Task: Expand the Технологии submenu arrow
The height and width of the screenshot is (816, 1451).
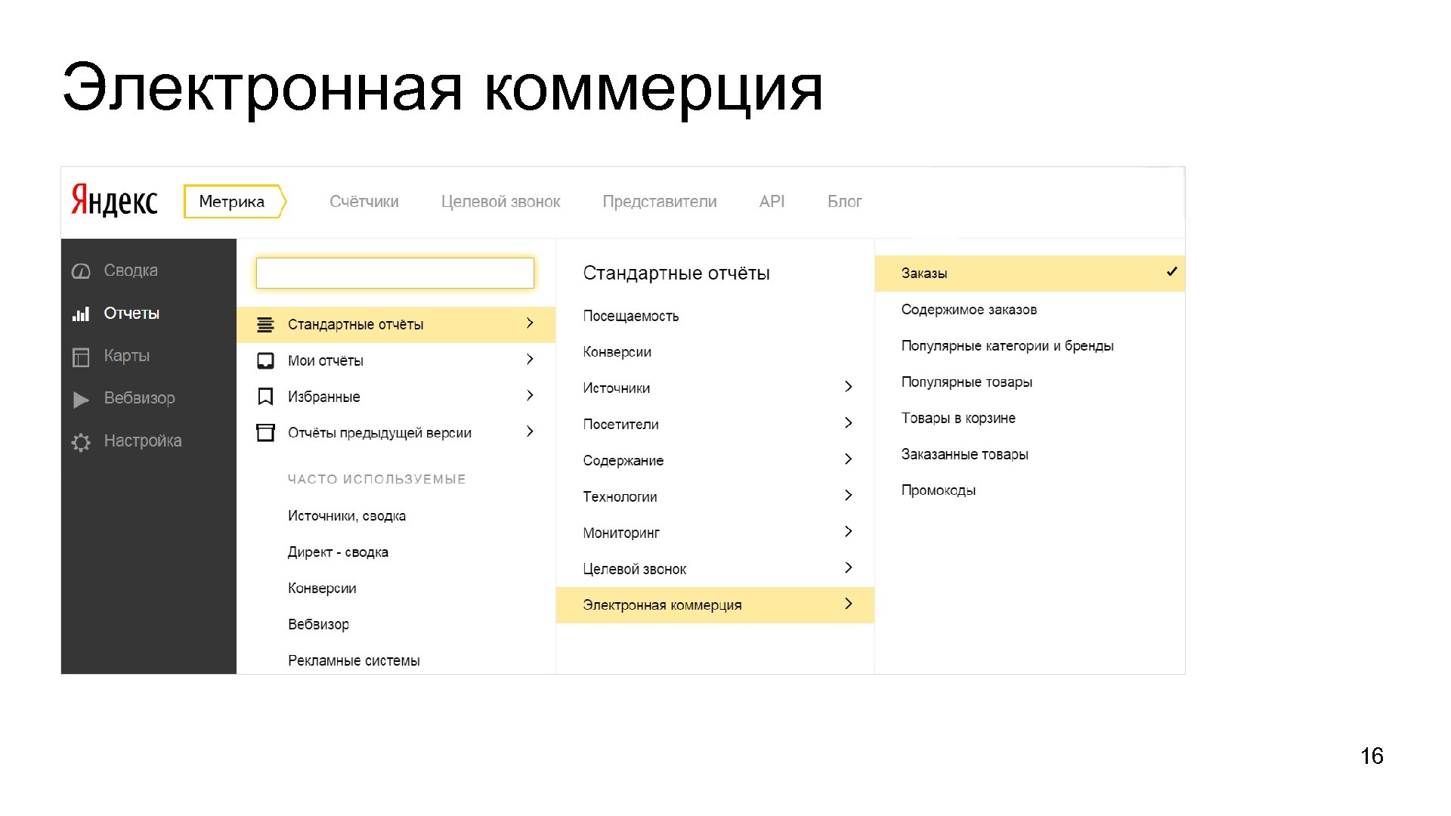Action: click(x=848, y=495)
